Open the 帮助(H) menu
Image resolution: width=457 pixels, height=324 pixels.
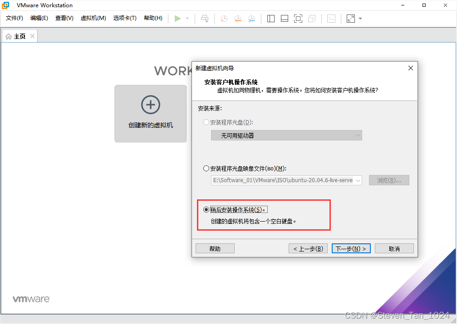(x=153, y=18)
